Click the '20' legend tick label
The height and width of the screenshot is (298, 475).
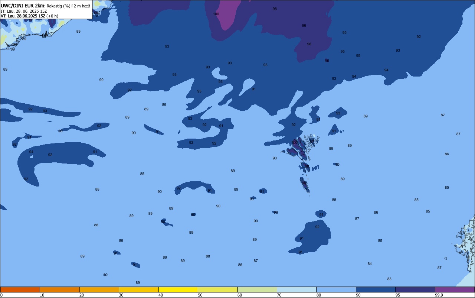pyautogui.click(x=82, y=295)
